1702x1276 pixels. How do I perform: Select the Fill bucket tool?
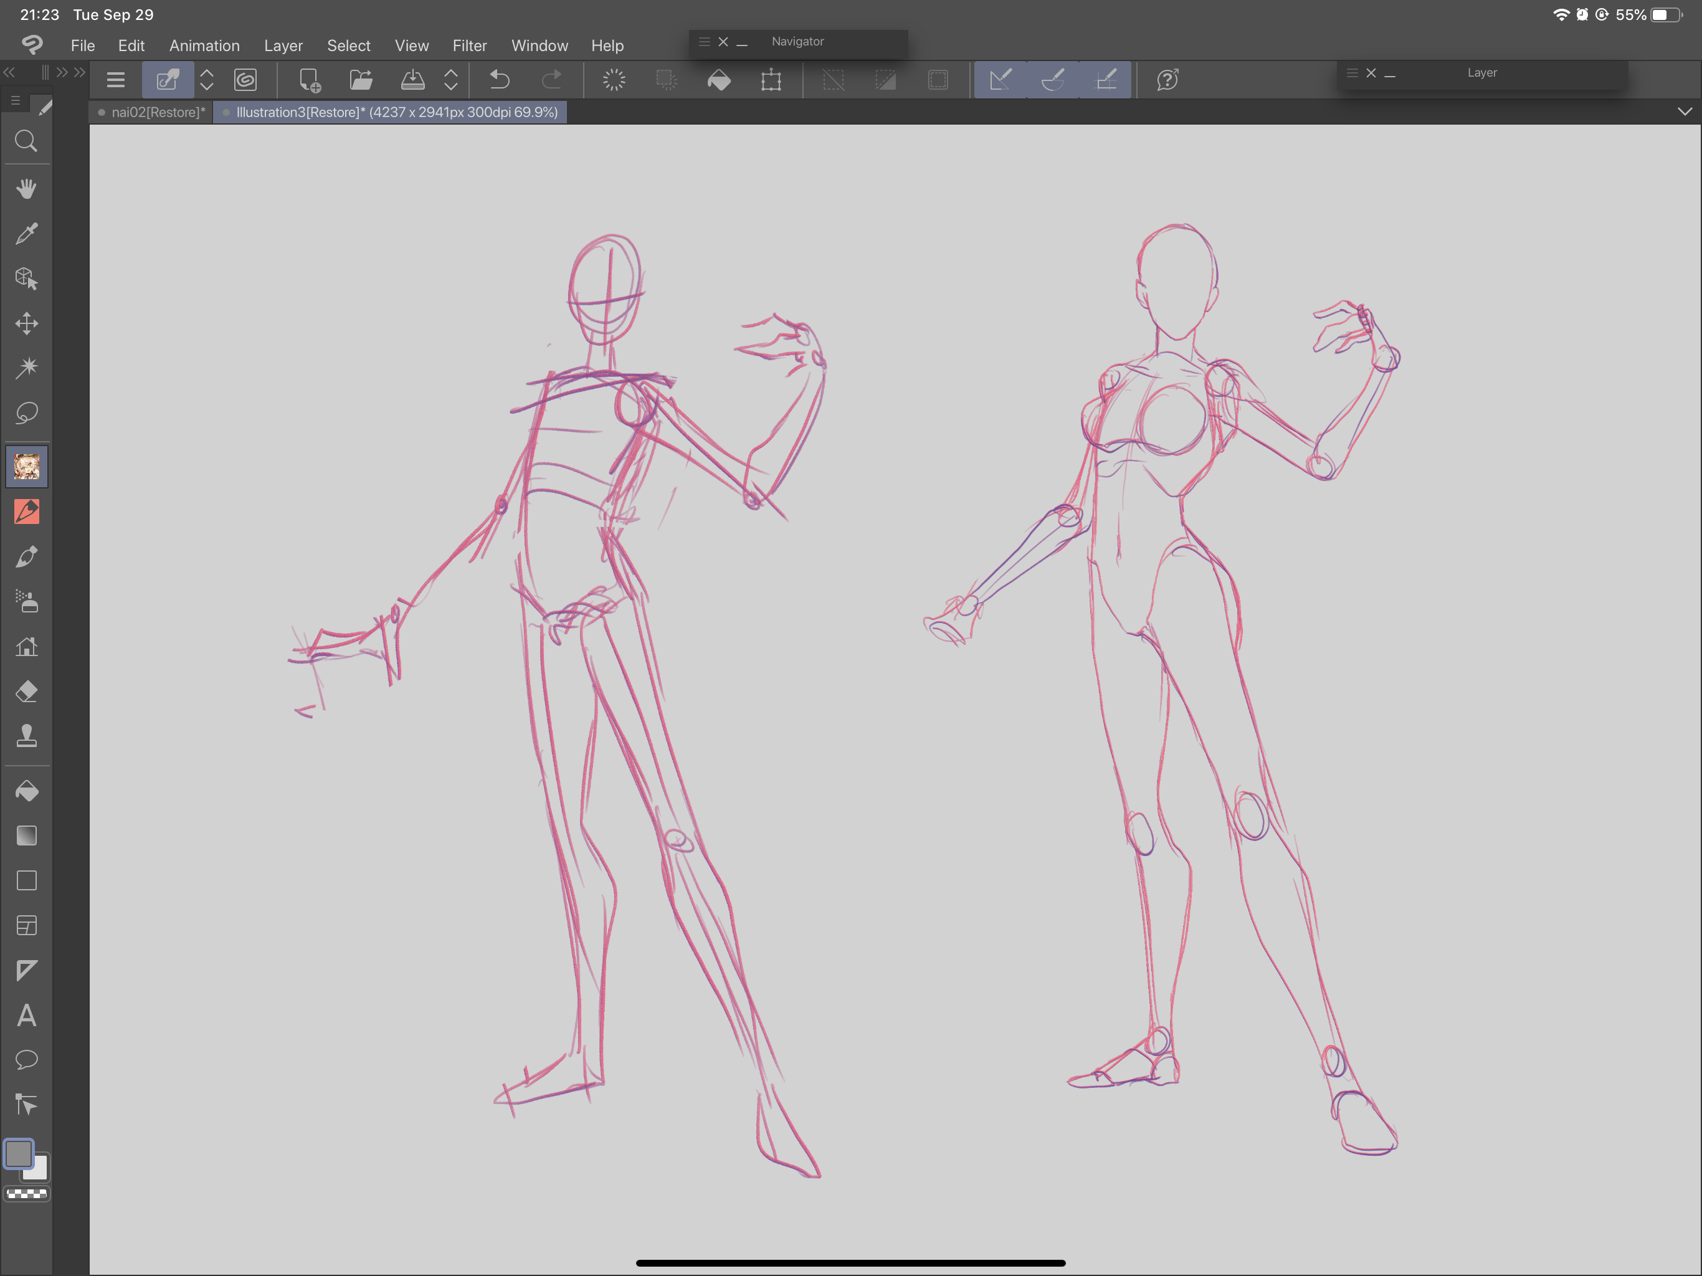(x=26, y=791)
